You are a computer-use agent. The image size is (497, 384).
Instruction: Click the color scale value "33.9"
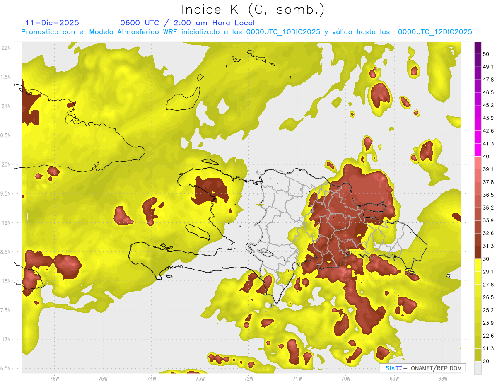pyautogui.click(x=488, y=220)
